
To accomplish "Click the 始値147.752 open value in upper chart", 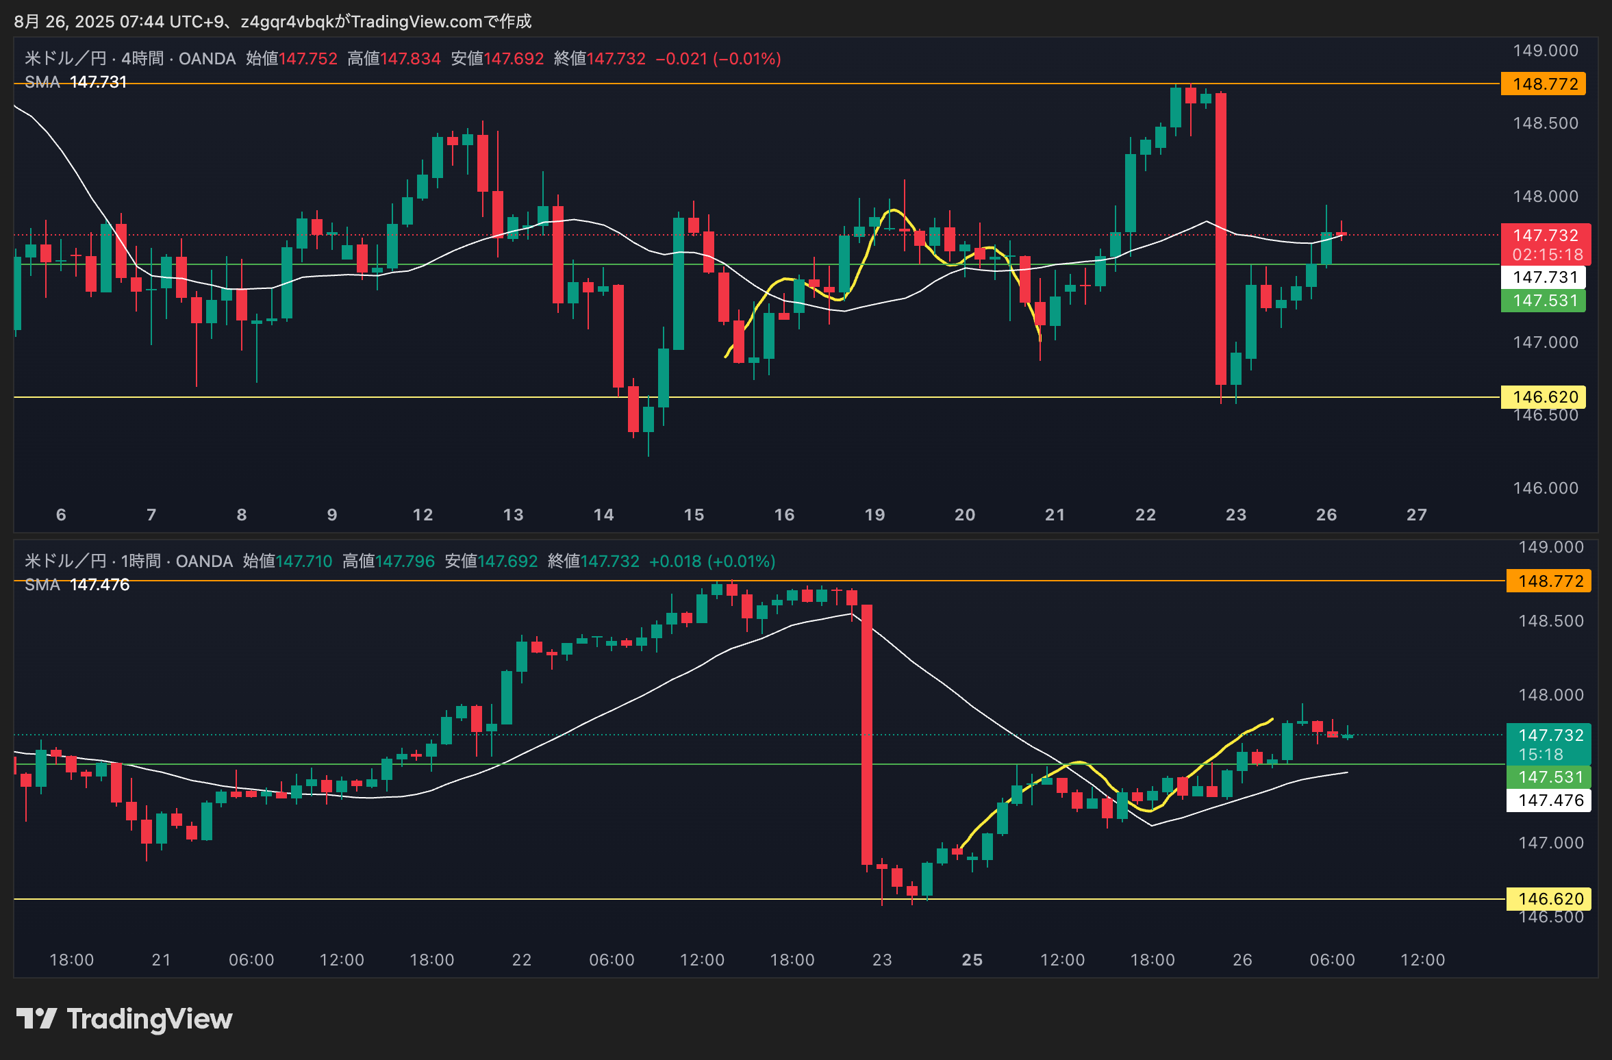I will pyautogui.click(x=292, y=59).
